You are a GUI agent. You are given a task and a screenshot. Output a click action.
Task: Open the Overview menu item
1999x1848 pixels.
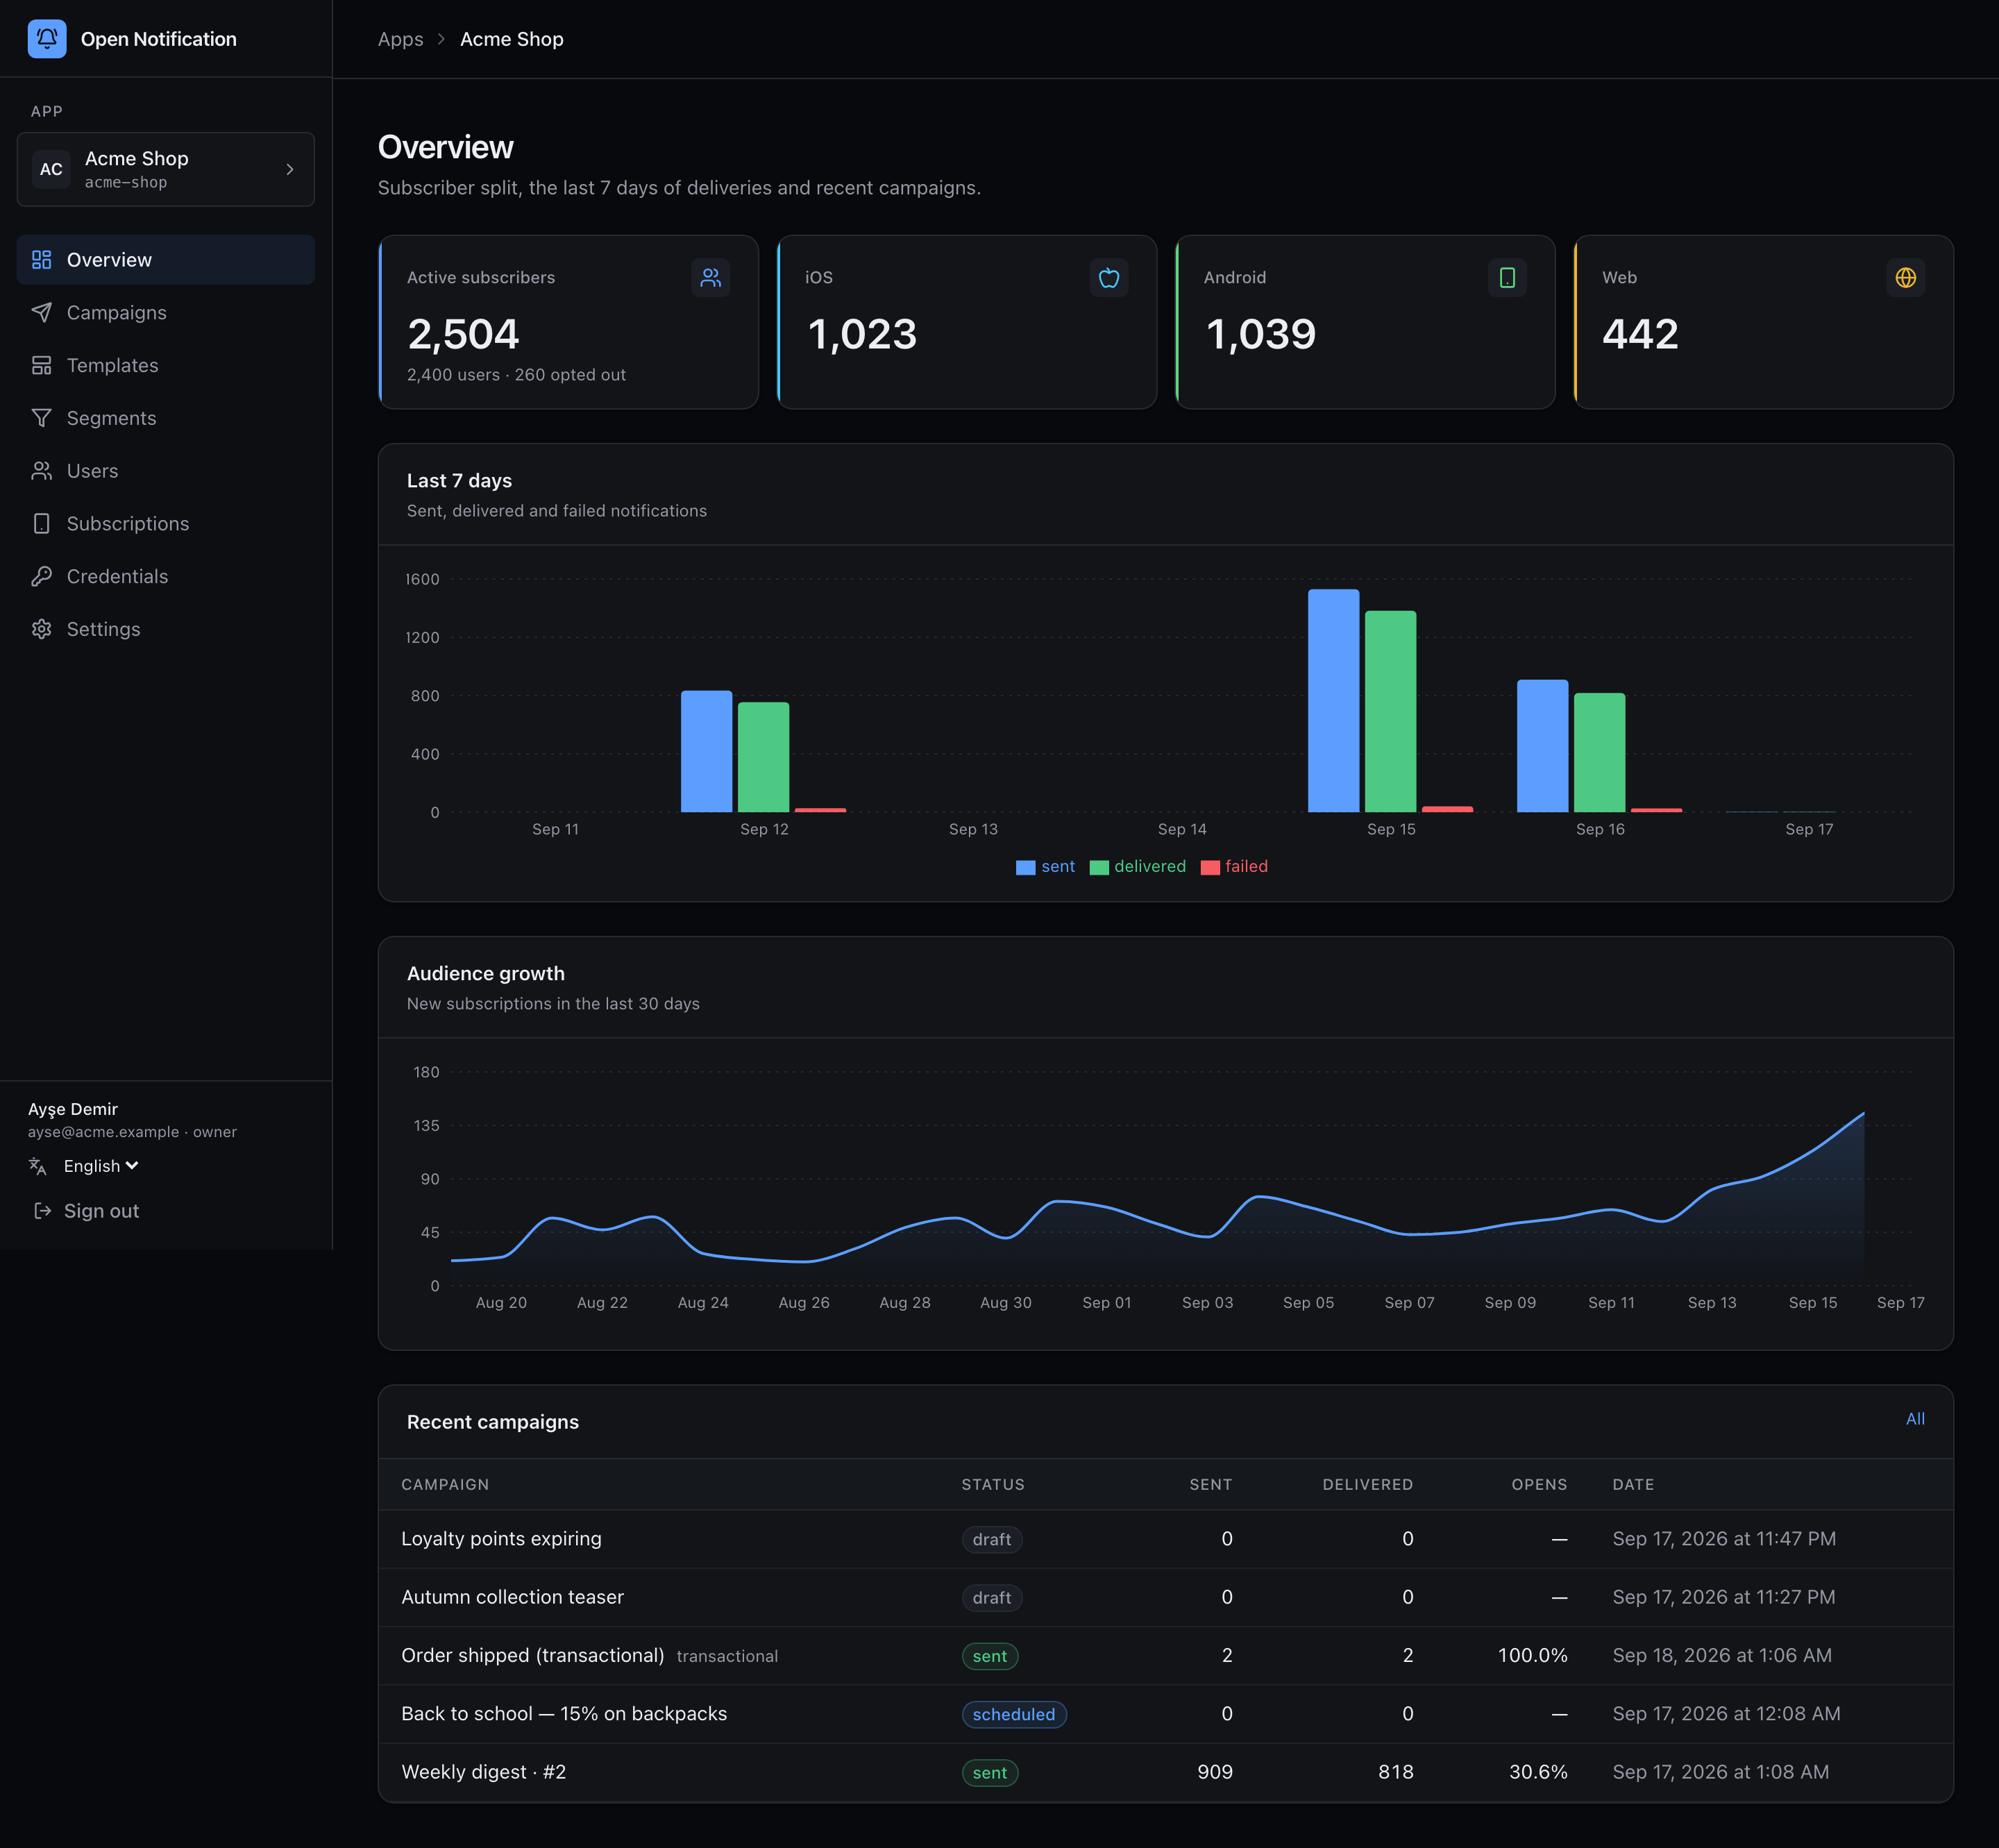click(166, 260)
